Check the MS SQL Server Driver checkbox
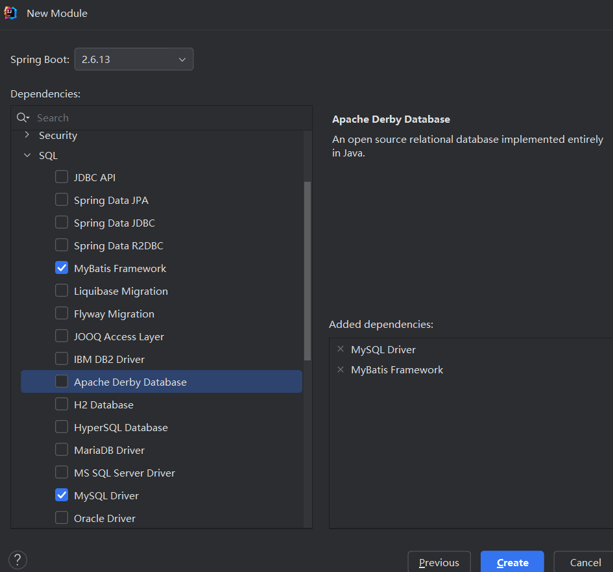Viewport: 613px width, 572px height. tap(62, 472)
